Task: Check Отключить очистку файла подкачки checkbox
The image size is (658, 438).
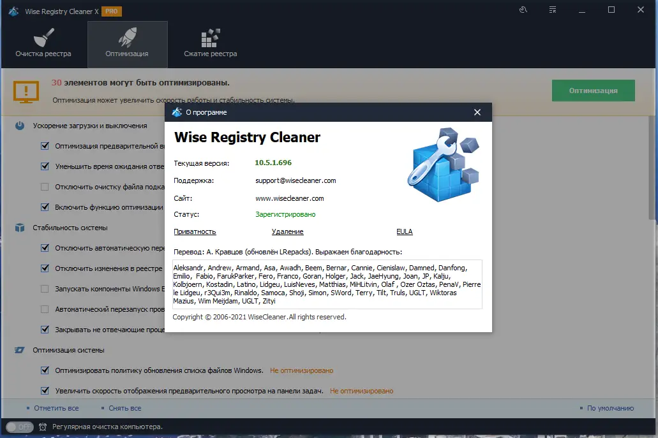Action: 45,187
